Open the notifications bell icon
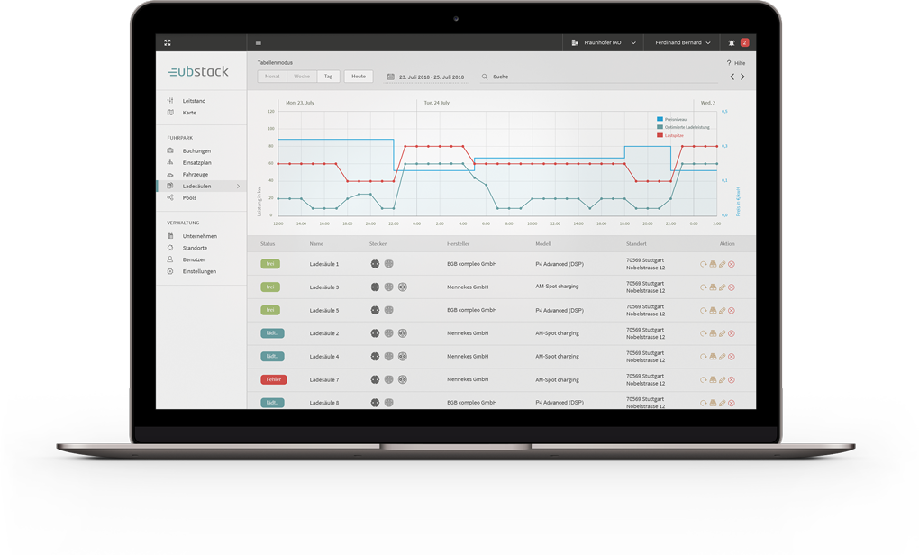 [x=732, y=42]
